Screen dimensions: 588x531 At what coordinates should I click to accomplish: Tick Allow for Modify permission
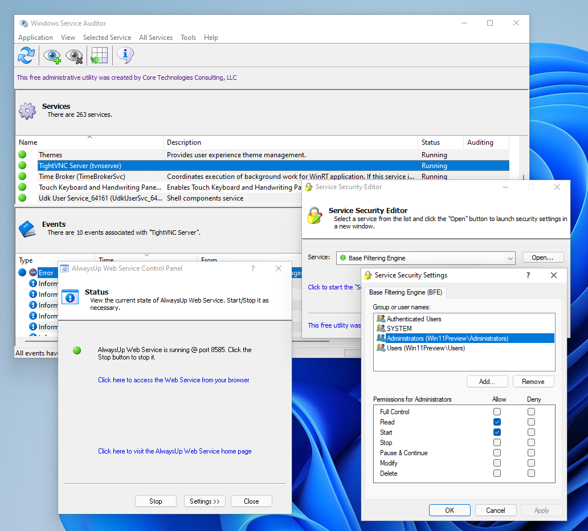497,463
